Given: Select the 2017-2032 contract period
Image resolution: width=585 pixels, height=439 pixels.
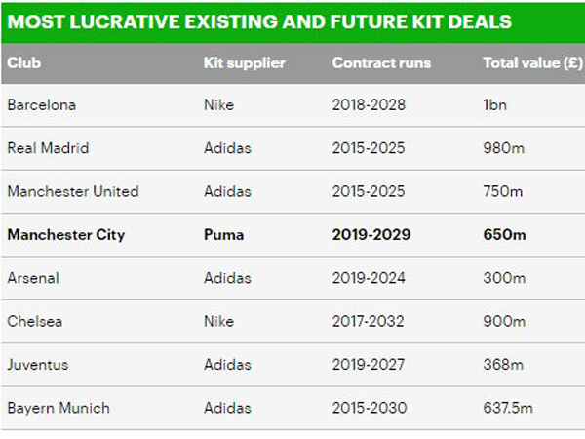Looking at the screenshot, I should pos(370,321).
